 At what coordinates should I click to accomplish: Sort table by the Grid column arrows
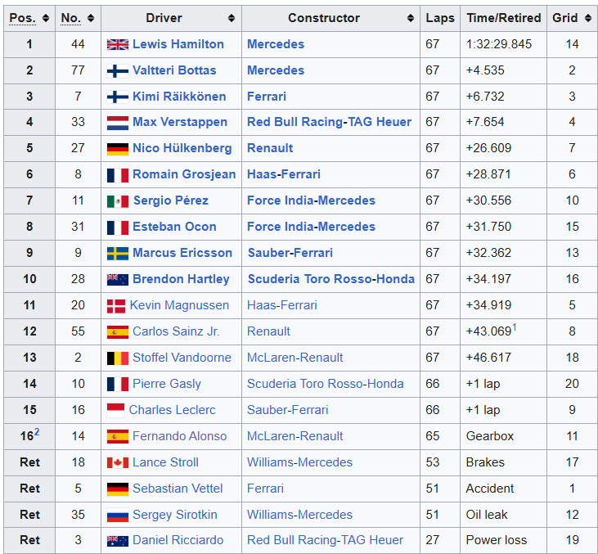tap(588, 18)
